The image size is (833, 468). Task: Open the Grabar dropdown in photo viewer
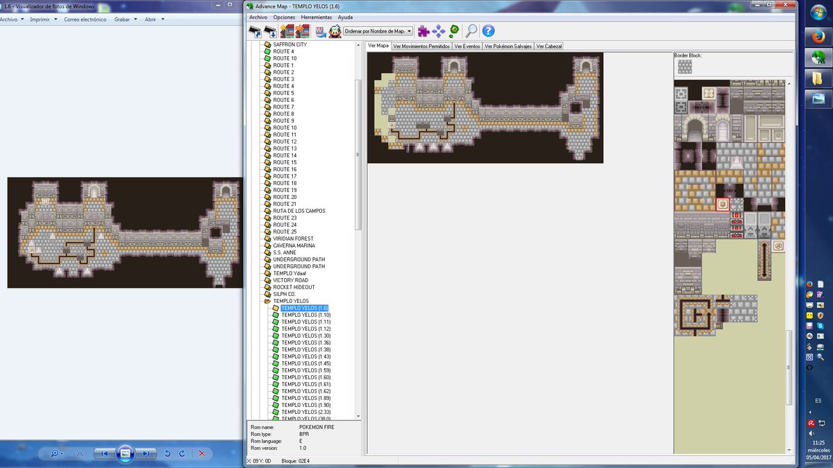click(125, 19)
